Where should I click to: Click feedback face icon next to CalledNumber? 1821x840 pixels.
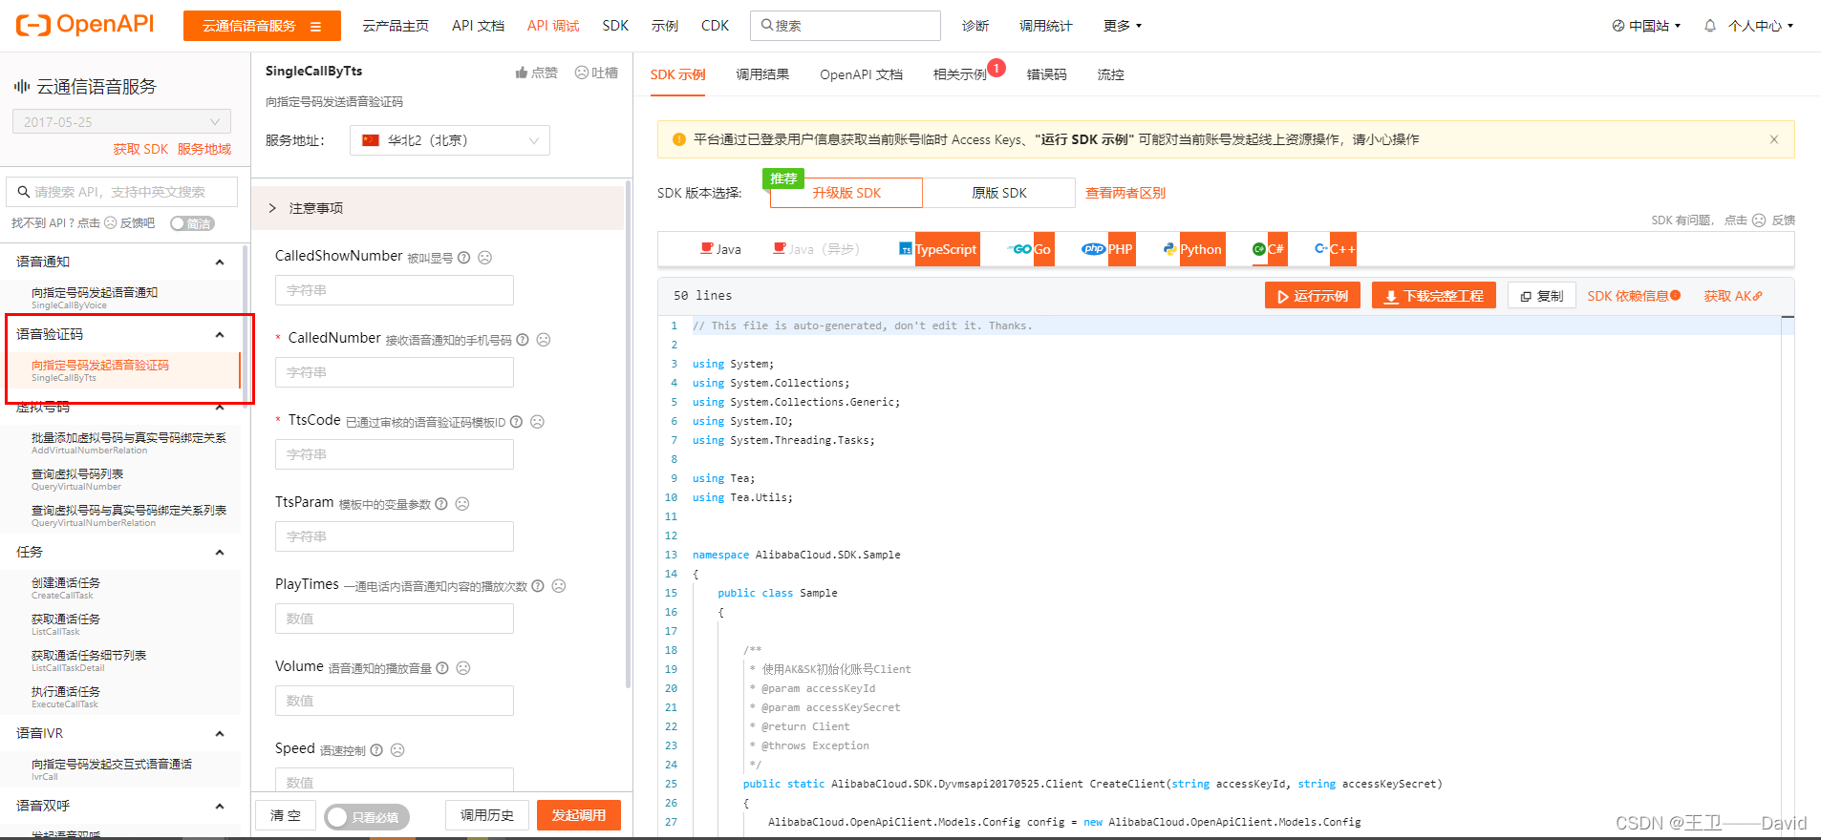pos(544,340)
